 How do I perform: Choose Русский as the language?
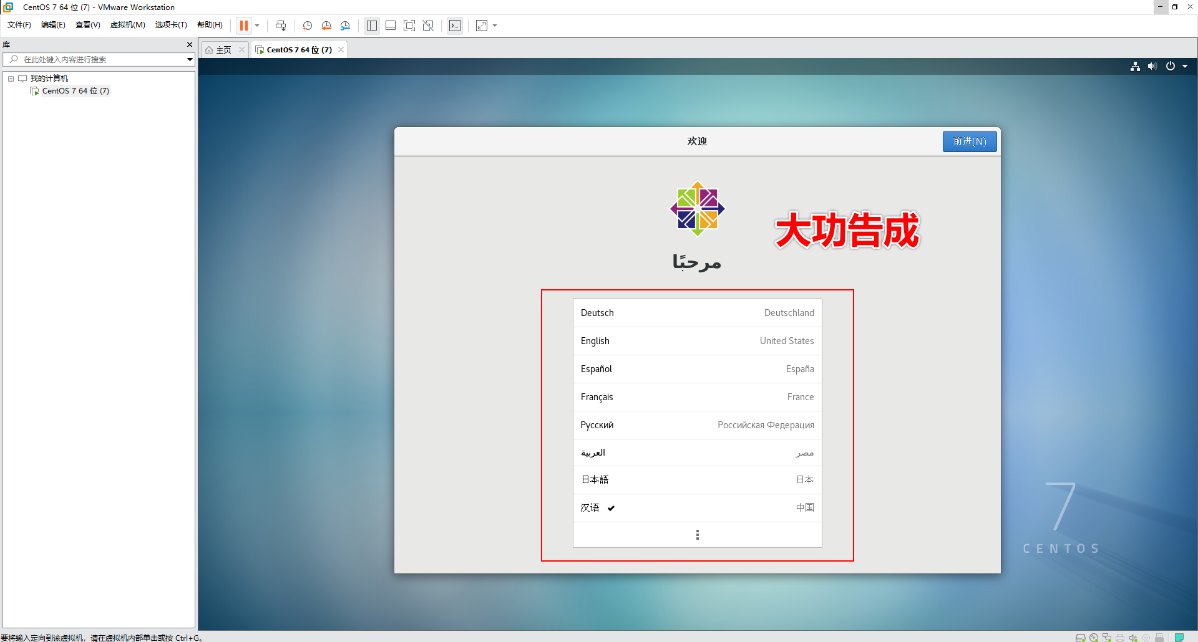pos(697,425)
